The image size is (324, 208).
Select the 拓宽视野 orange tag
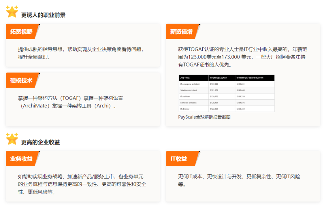coord(21,32)
